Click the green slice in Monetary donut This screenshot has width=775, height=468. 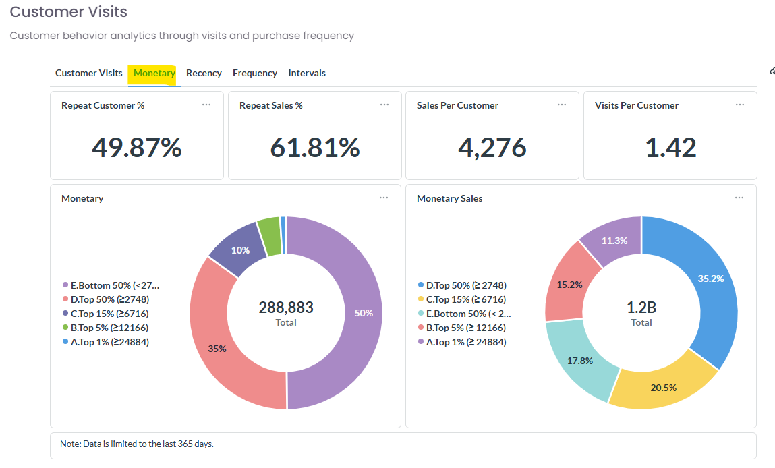point(270,236)
